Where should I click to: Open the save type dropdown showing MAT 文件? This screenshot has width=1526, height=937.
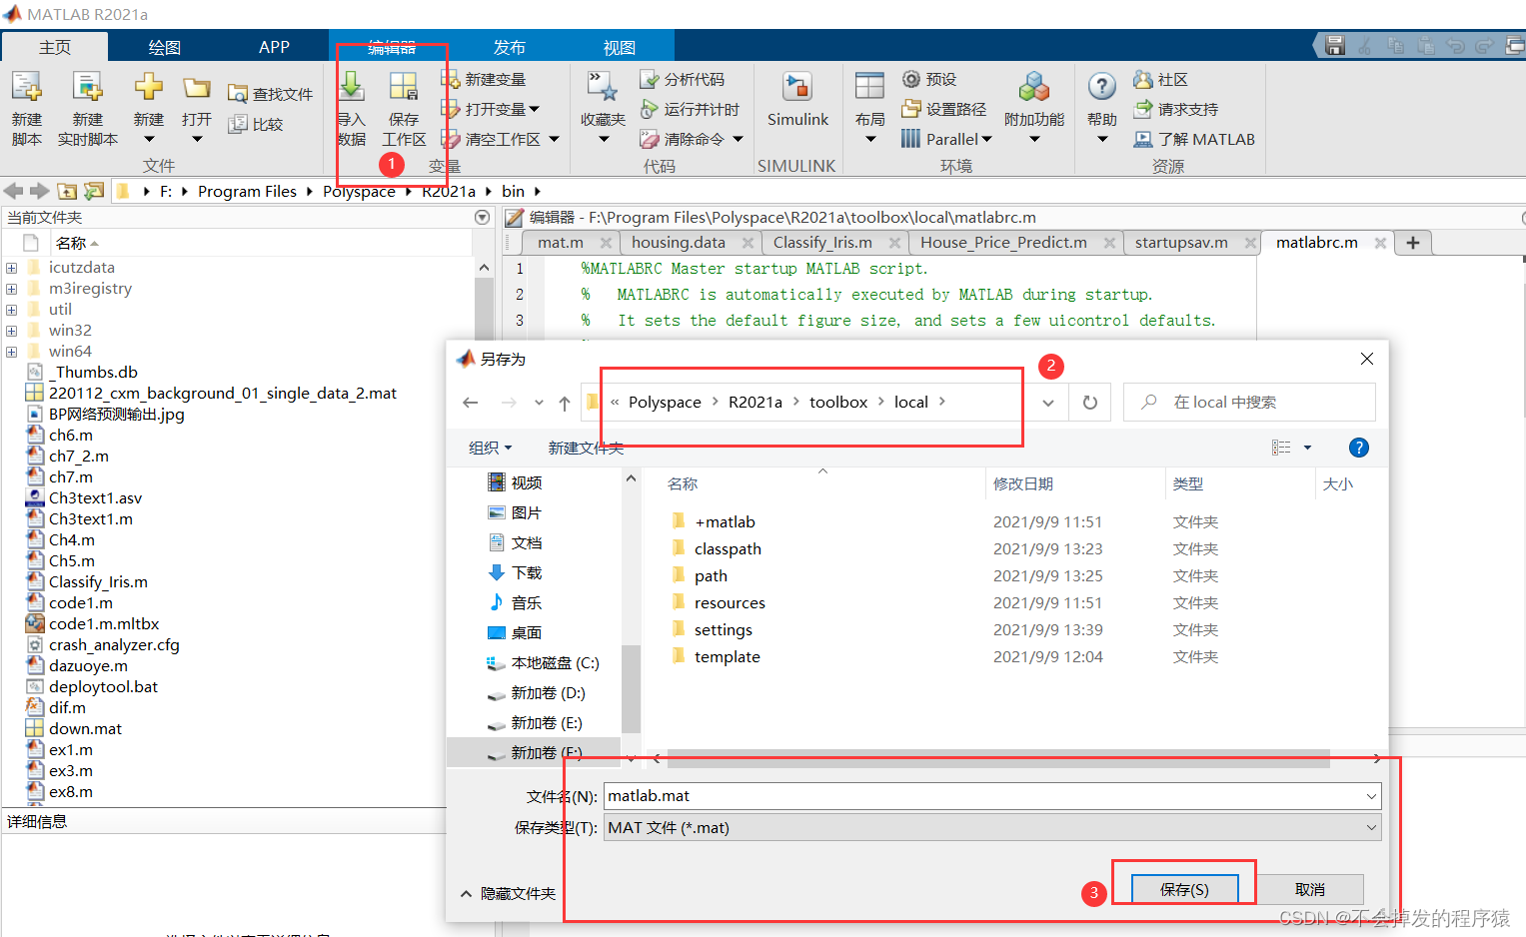point(1368,827)
